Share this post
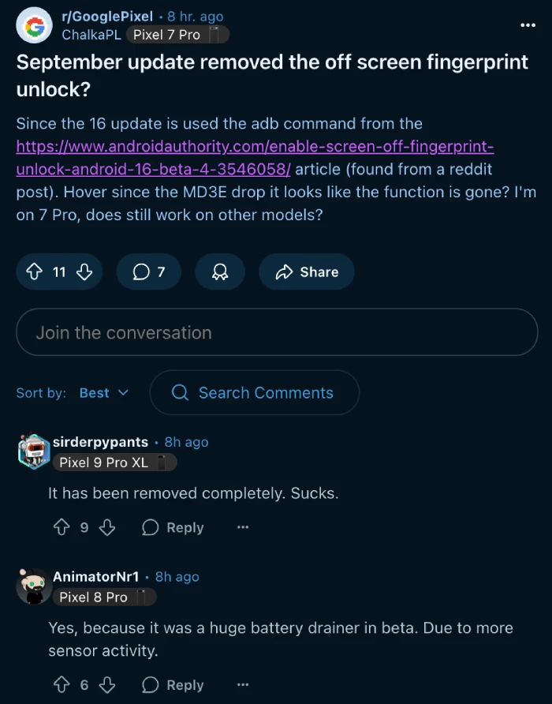The image size is (552, 704). pyautogui.click(x=307, y=272)
